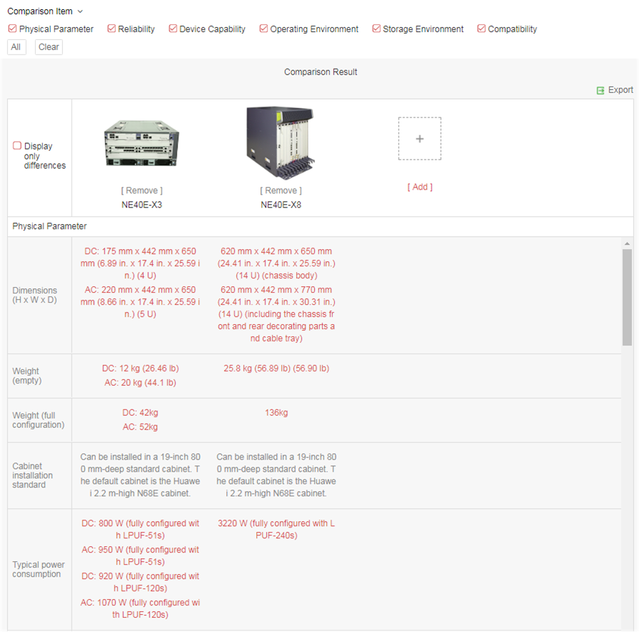Viewport: 639px width, 632px height.
Task: Select the NE40E-X3 product name
Action: [142, 205]
